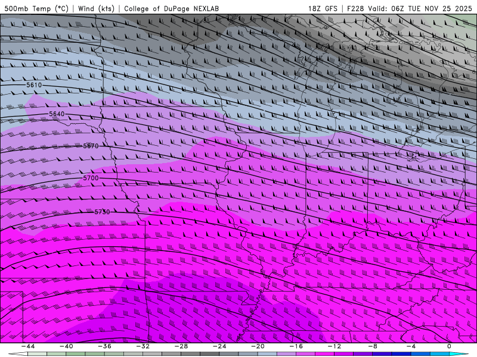Select the -40 colorbar tick label

tap(66, 346)
